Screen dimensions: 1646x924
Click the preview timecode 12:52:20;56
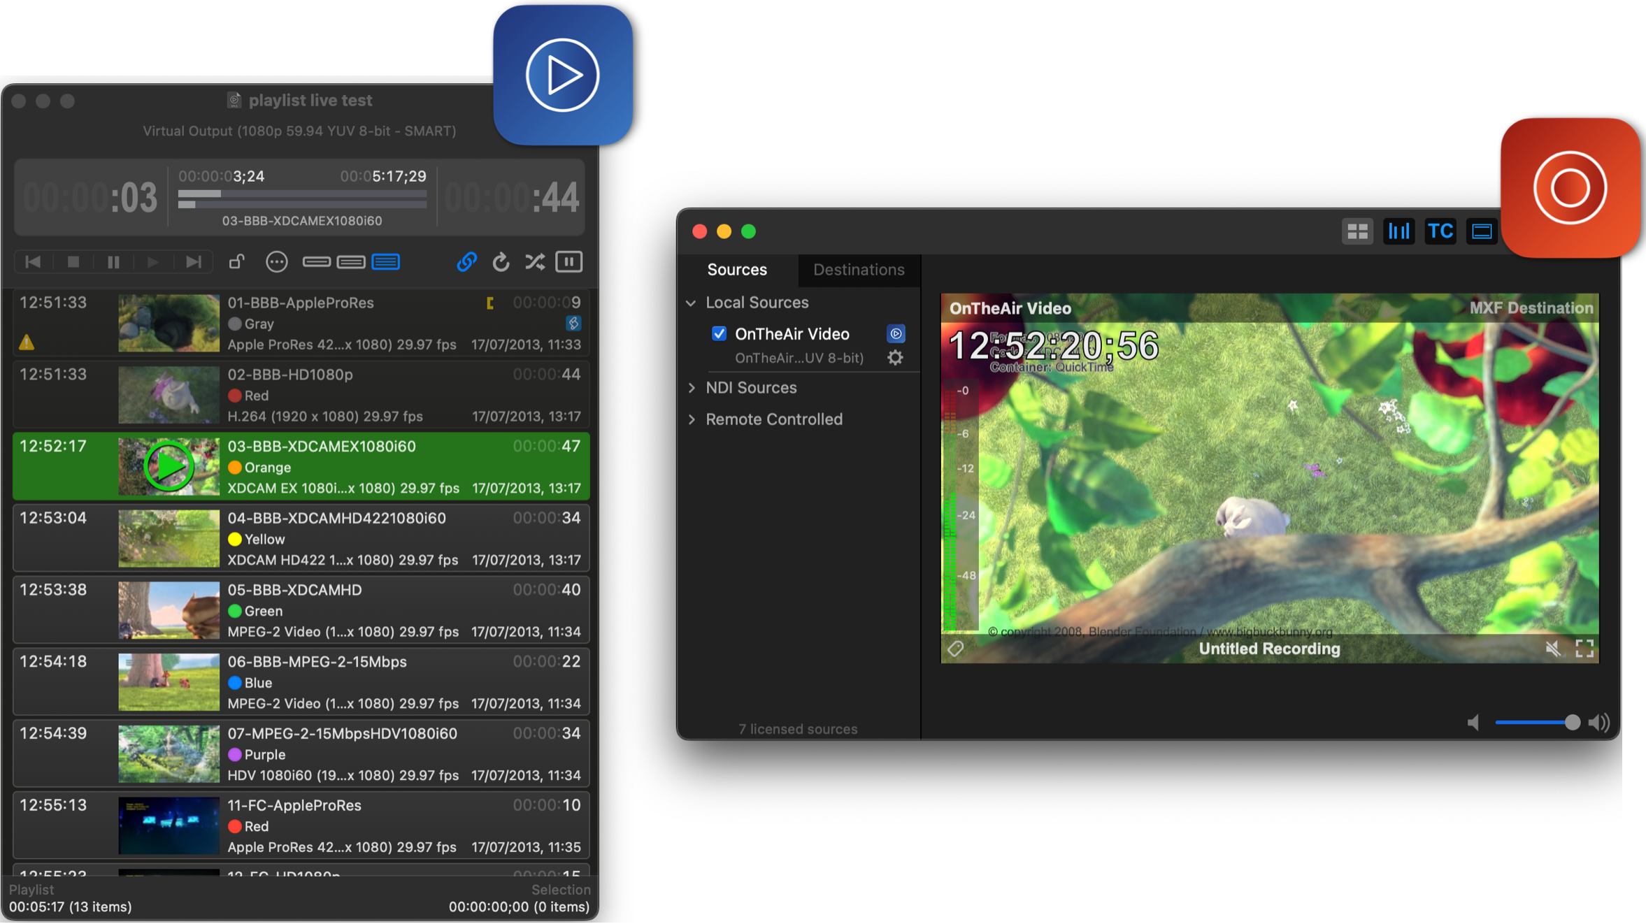coord(1053,345)
